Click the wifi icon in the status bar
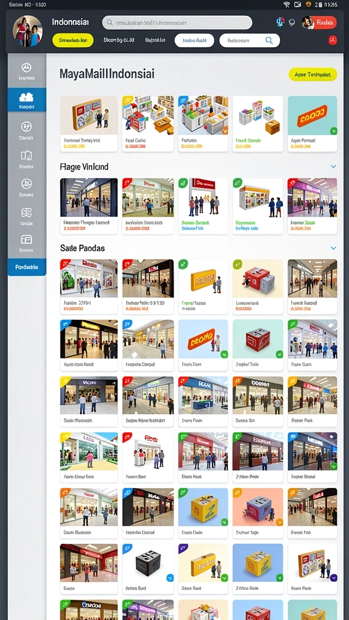 click(x=287, y=4)
